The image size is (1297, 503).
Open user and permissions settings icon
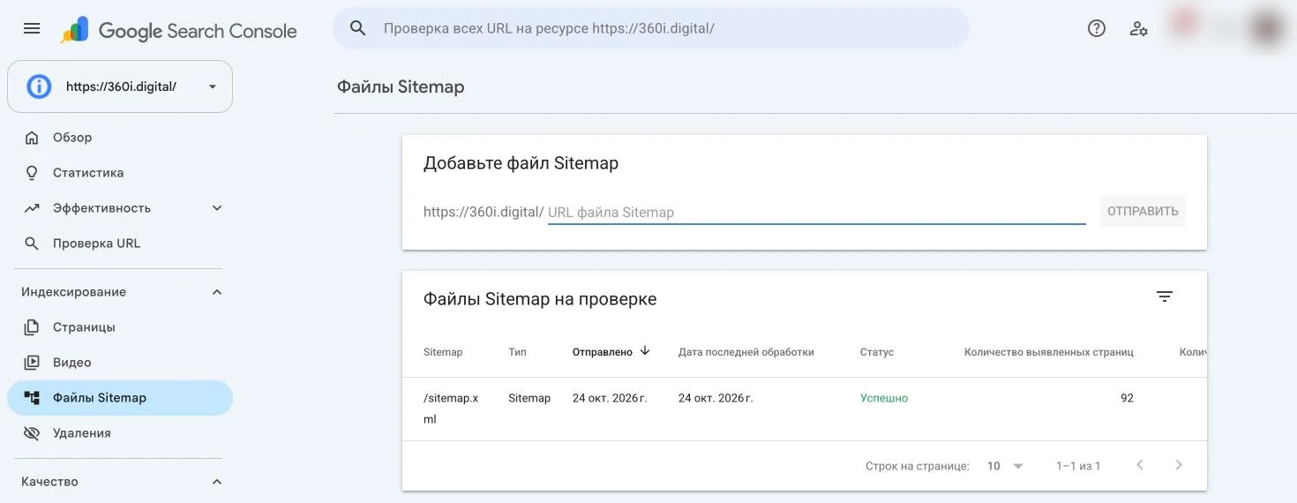pos(1139,28)
